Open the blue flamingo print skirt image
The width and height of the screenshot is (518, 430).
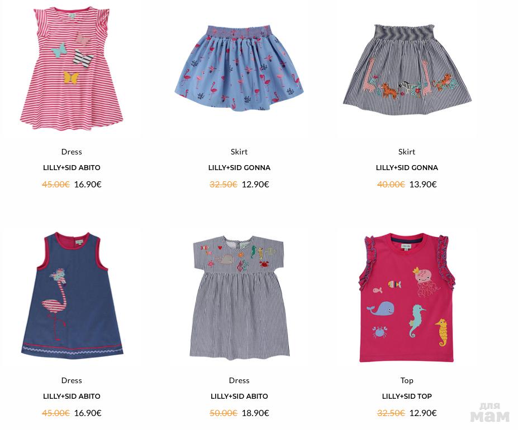tap(239, 68)
